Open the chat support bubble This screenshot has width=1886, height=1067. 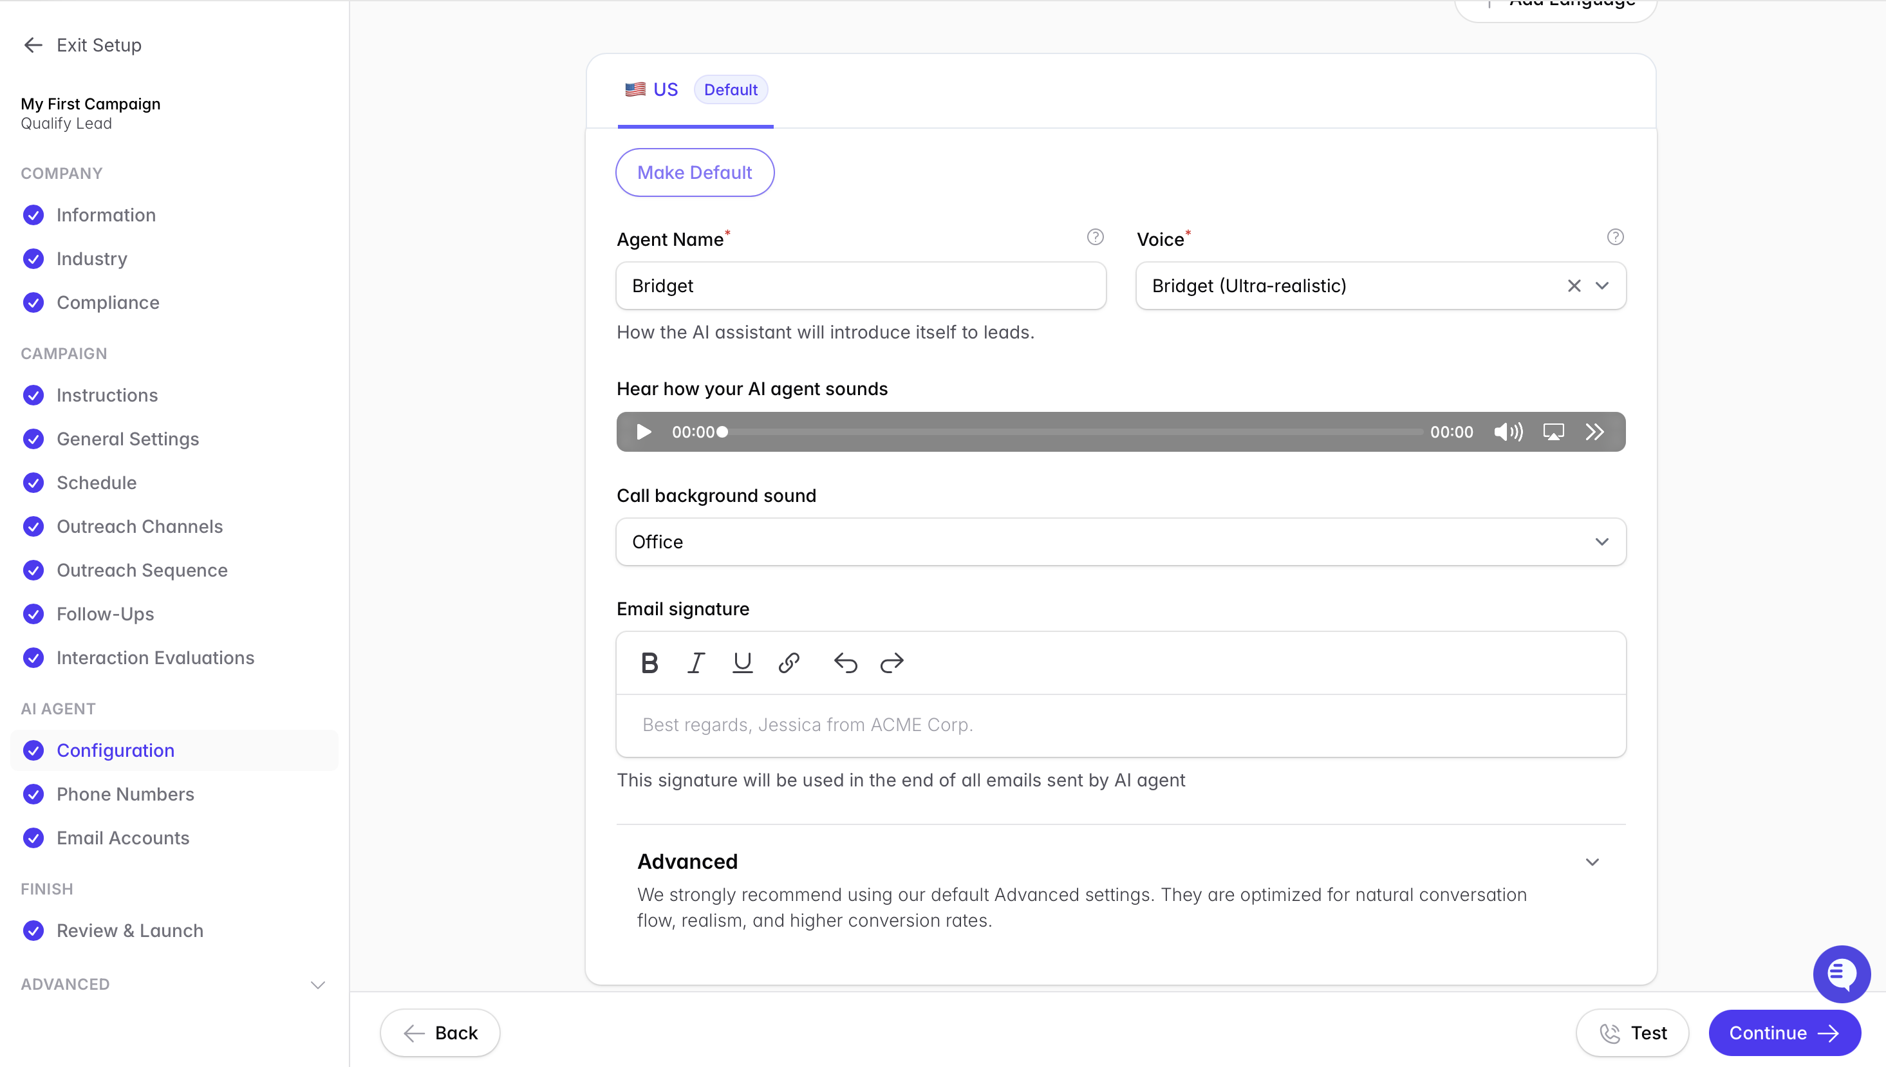coord(1842,974)
